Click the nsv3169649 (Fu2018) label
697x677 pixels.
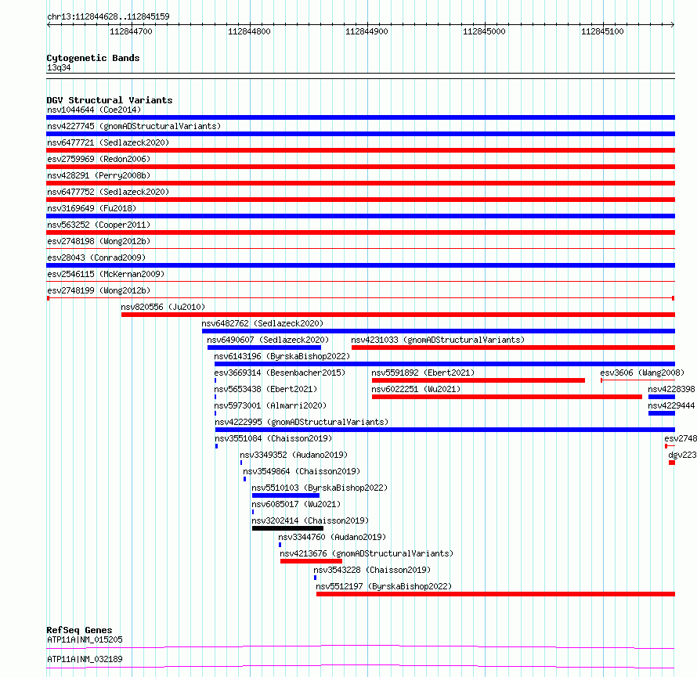coord(92,208)
